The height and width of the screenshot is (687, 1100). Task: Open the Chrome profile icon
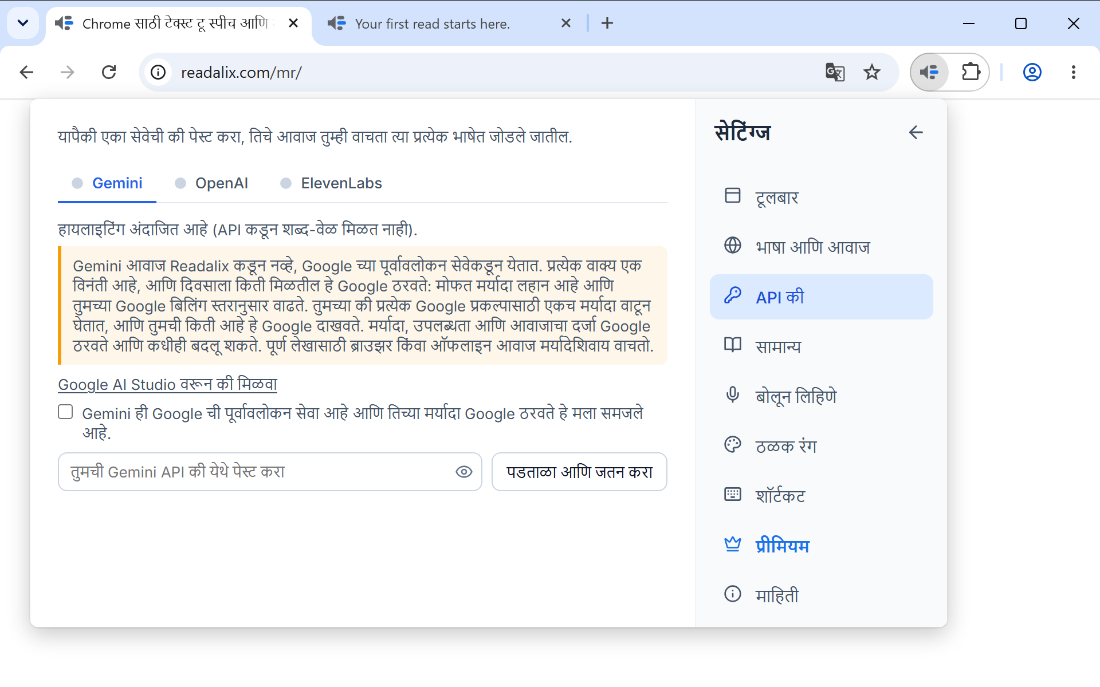click(1032, 72)
